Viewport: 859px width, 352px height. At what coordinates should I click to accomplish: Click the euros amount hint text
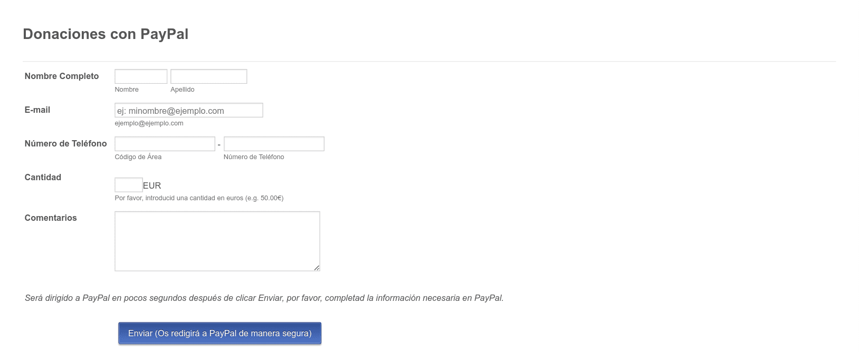[x=199, y=198]
